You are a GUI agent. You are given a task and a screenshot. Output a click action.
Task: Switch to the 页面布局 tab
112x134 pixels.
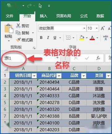(64, 16)
